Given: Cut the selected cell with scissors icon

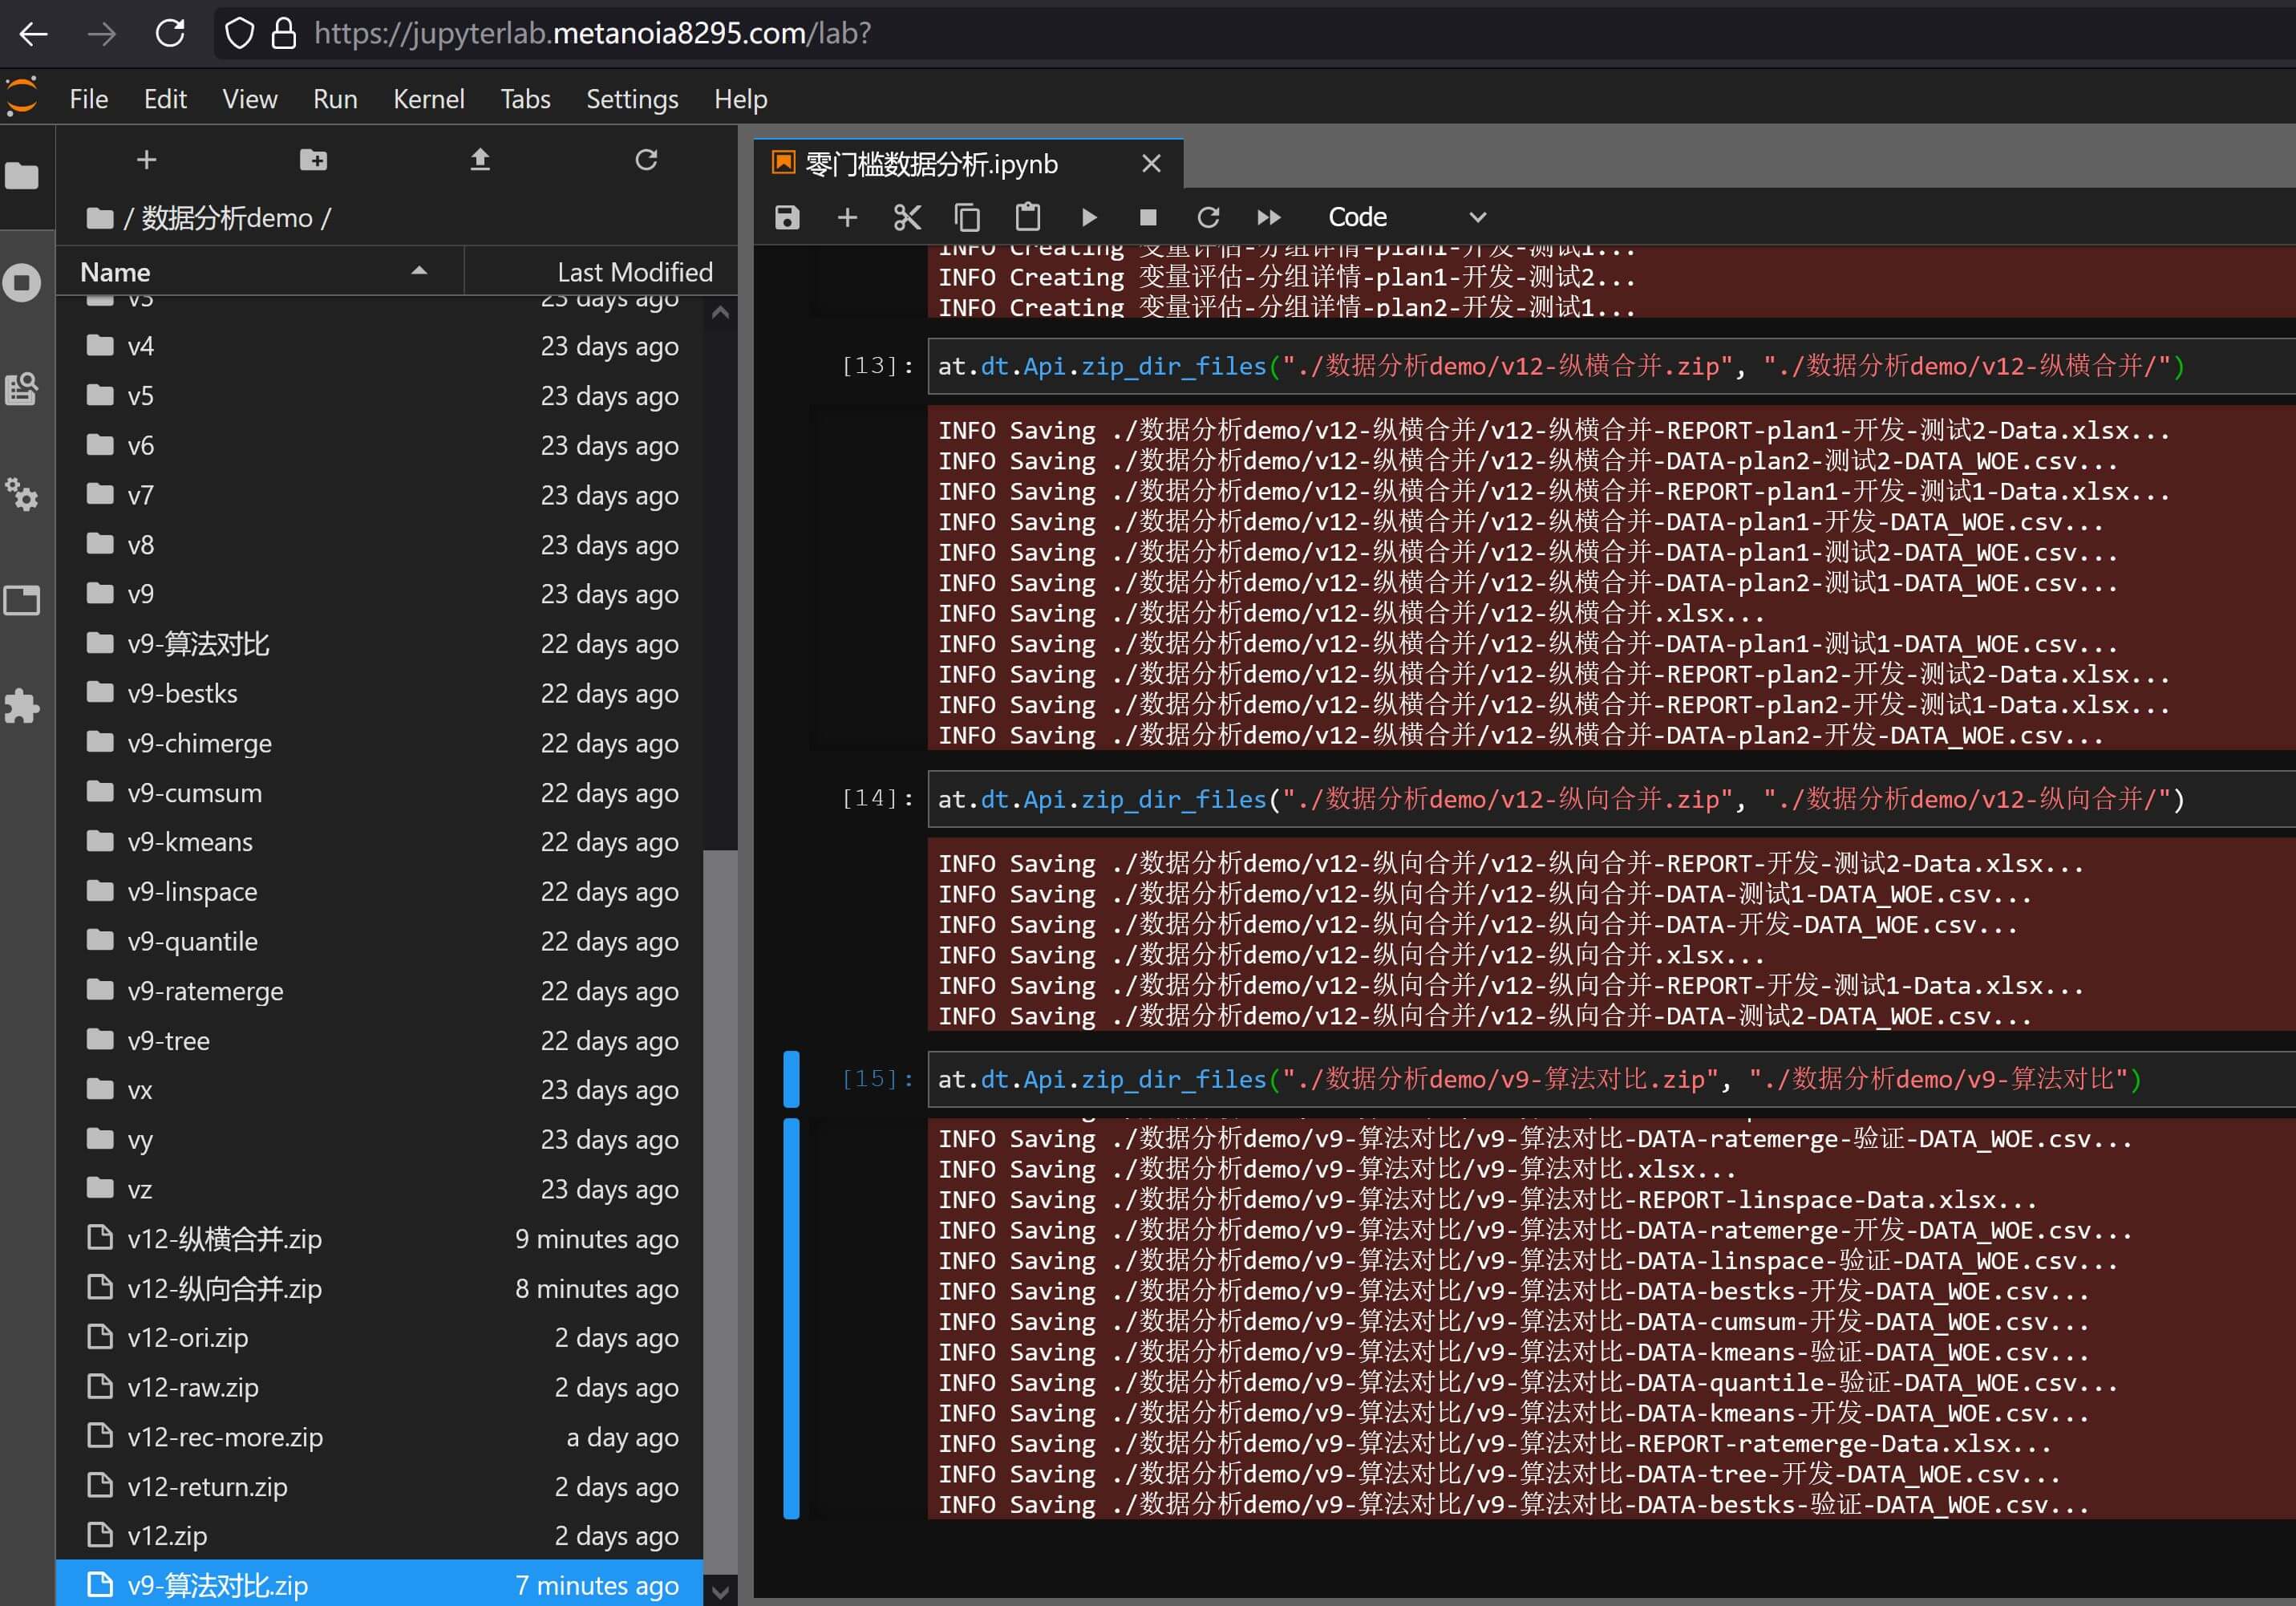Looking at the screenshot, I should point(907,217).
